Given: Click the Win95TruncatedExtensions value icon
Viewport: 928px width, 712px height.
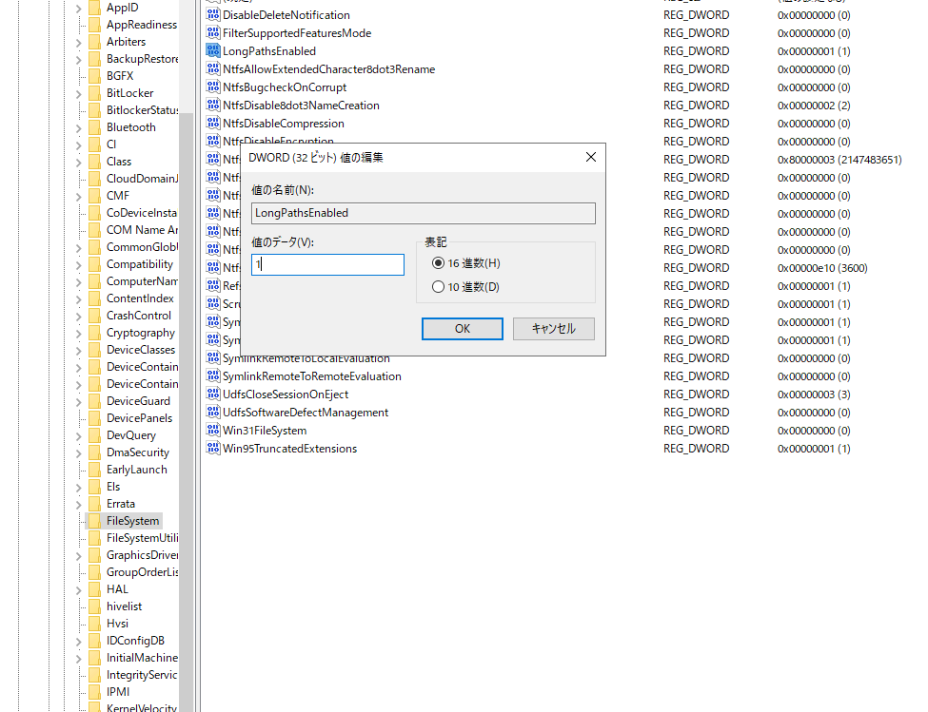Looking at the screenshot, I should pyautogui.click(x=213, y=448).
